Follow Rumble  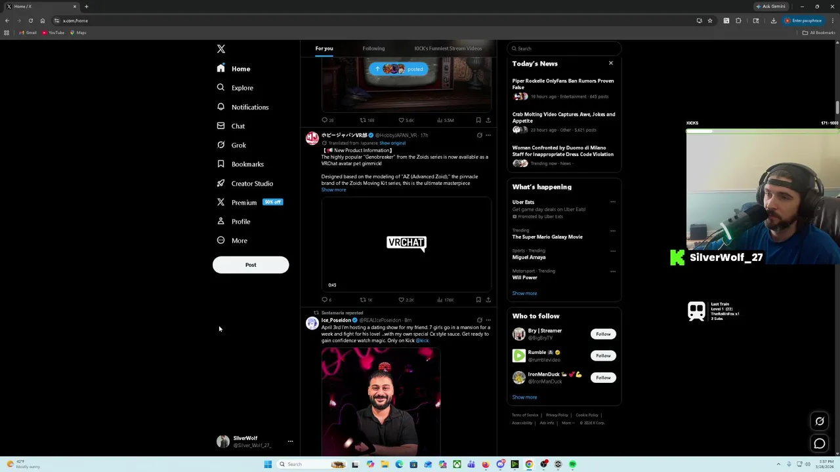(x=603, y=356)
